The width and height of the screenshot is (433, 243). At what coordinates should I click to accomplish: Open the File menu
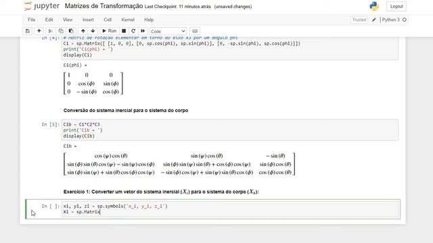32,20
